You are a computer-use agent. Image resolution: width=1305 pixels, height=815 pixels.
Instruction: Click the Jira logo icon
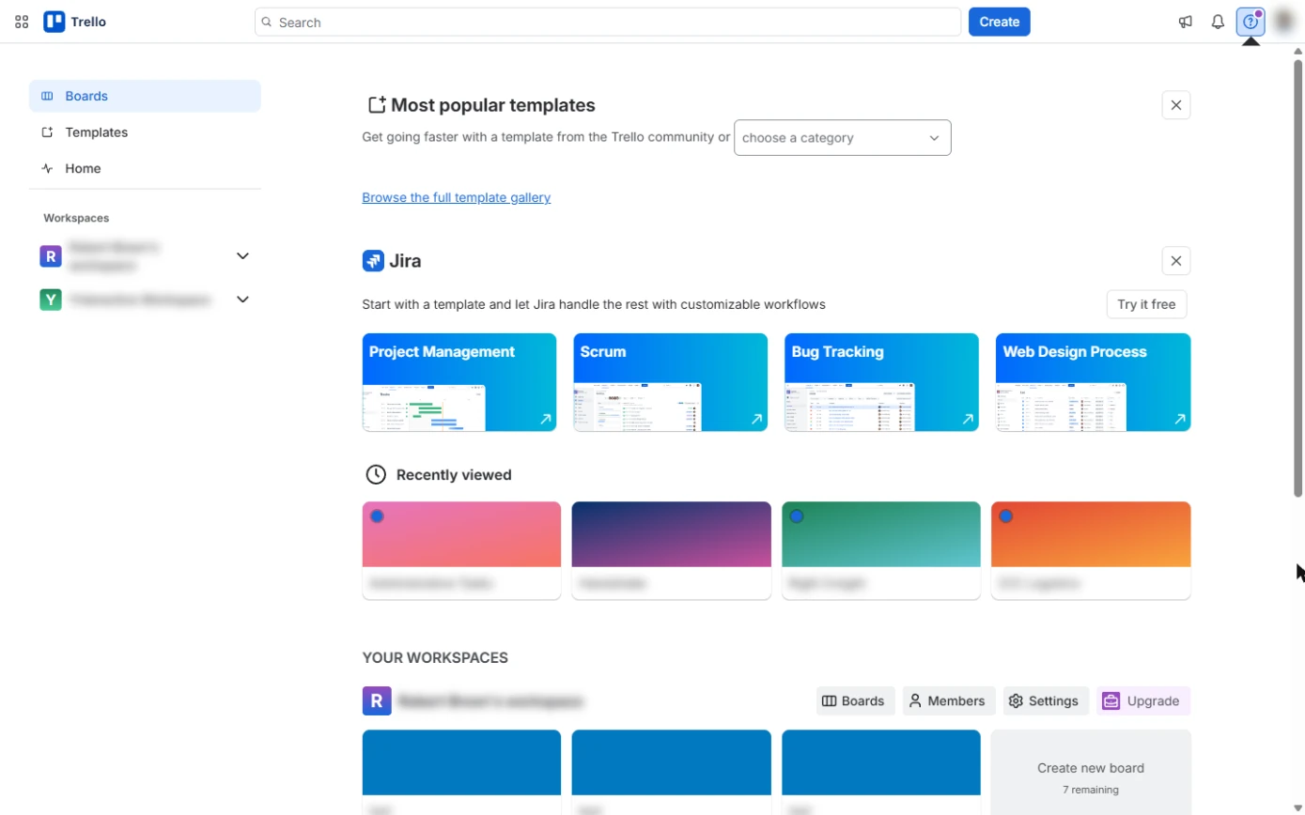(x=373, y=261)
